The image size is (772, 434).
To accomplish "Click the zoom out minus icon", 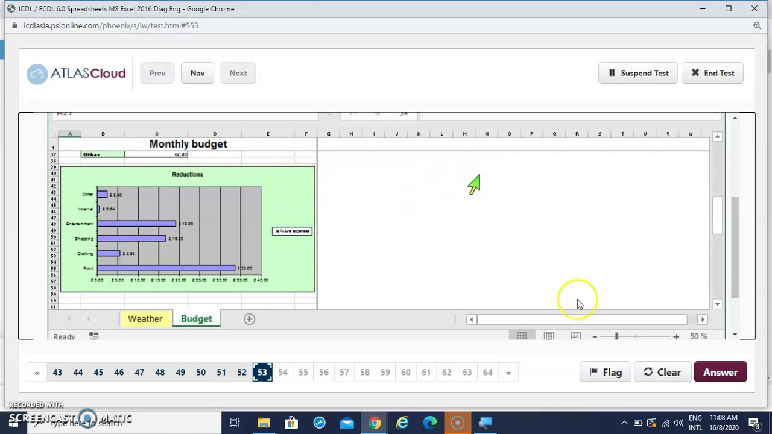I will tap(595, 336).
